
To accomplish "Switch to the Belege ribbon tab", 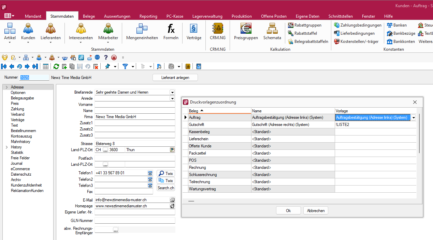I will [89, 16].
